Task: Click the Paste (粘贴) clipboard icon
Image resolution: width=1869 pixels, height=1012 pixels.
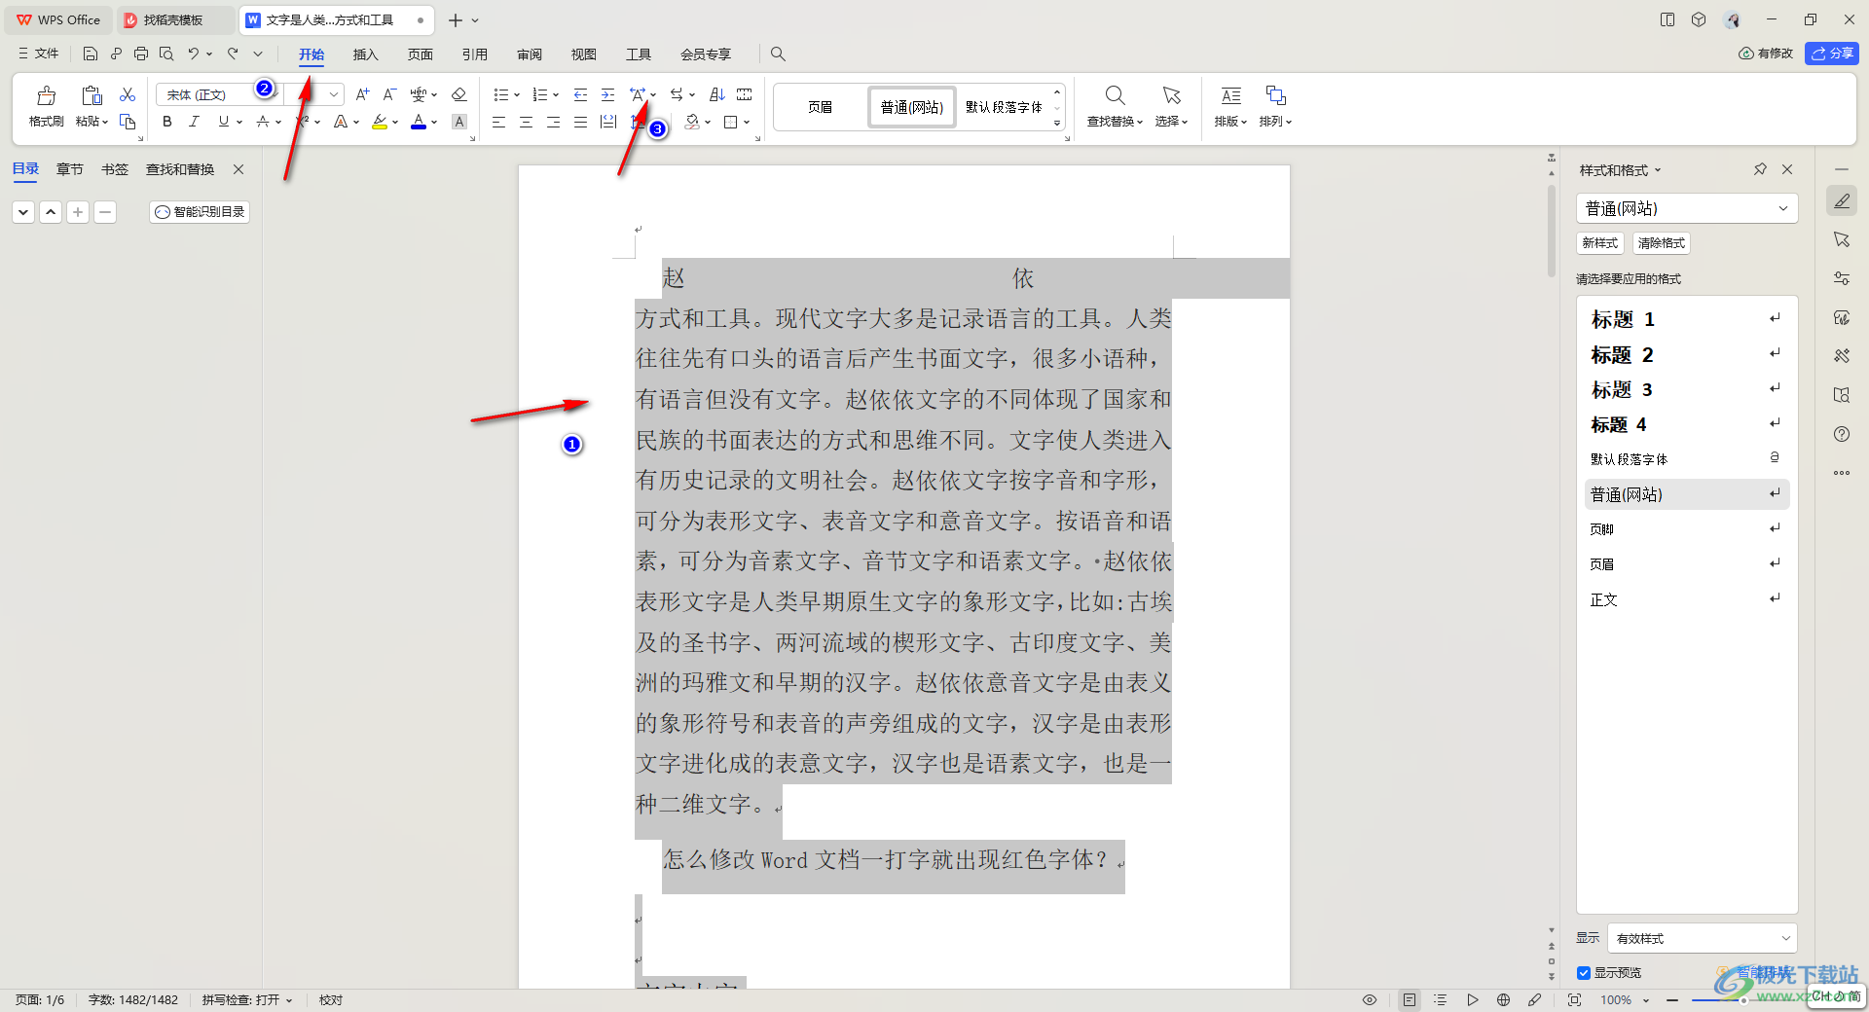Action: pyautogui.click(x=92, y=95)
